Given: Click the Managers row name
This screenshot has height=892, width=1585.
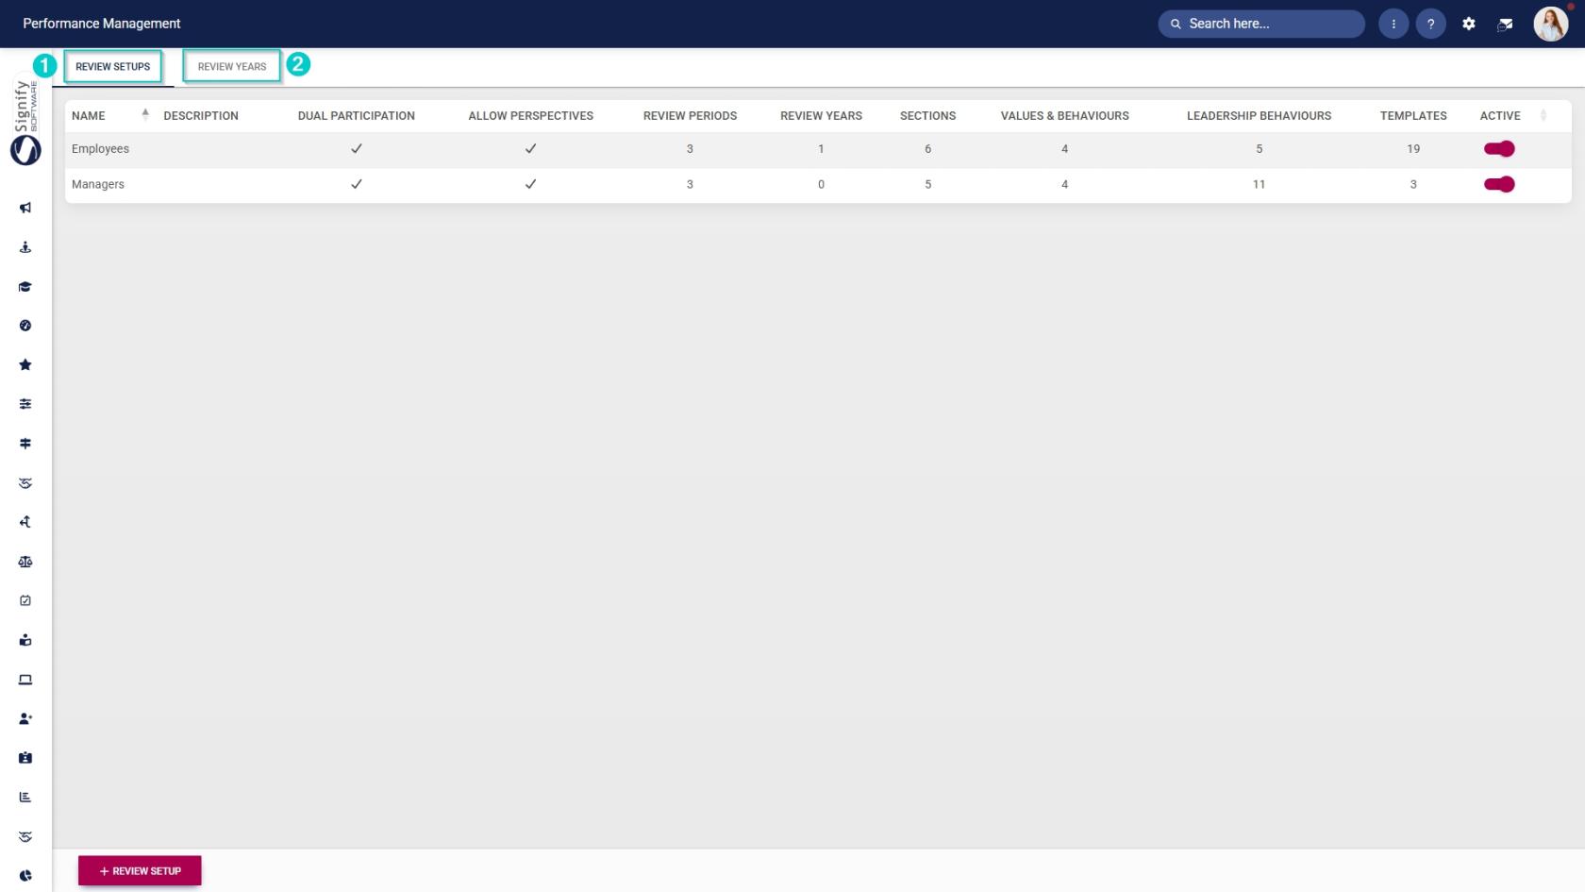Looking at the screenshot, I should (98, 184).
